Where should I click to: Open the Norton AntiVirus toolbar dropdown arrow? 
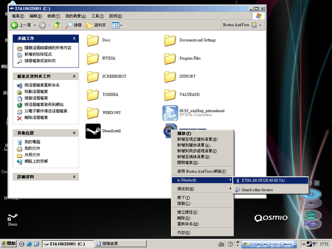pyautogui.click(x=260, y=25)
